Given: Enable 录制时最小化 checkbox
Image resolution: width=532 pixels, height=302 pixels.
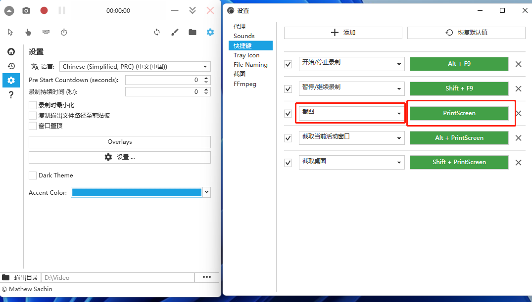Looking at the screenshot, I should click(33, 105).
